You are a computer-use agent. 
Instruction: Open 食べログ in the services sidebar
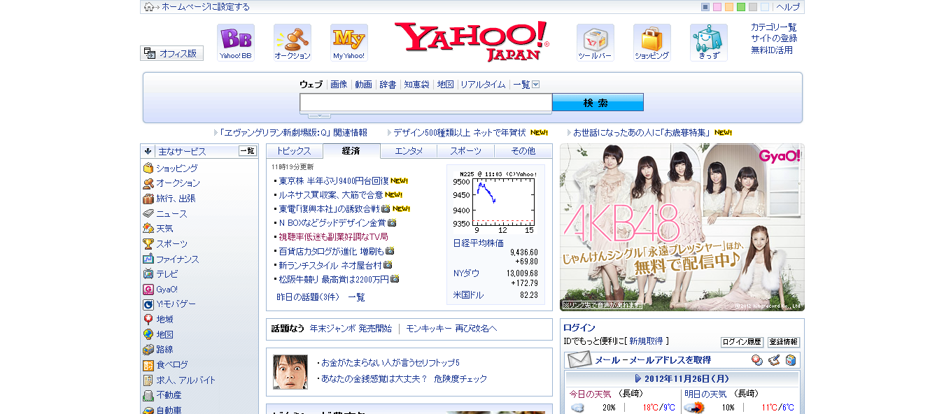pos(165,365)
